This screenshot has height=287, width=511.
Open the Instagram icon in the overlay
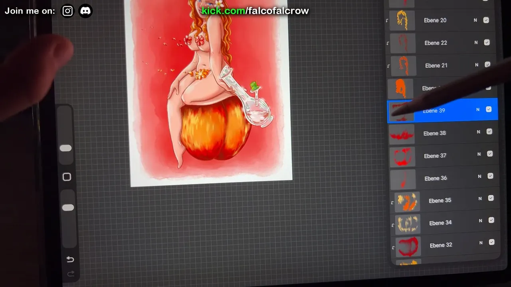point(67,11)
